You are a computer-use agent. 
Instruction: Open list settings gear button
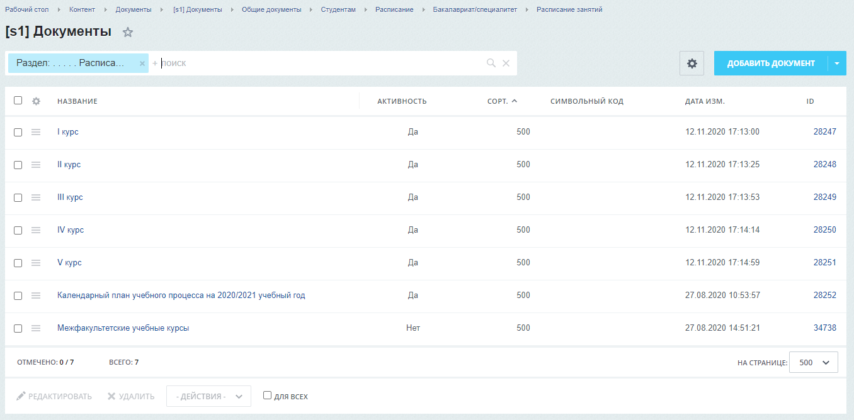tap(692, 64)
